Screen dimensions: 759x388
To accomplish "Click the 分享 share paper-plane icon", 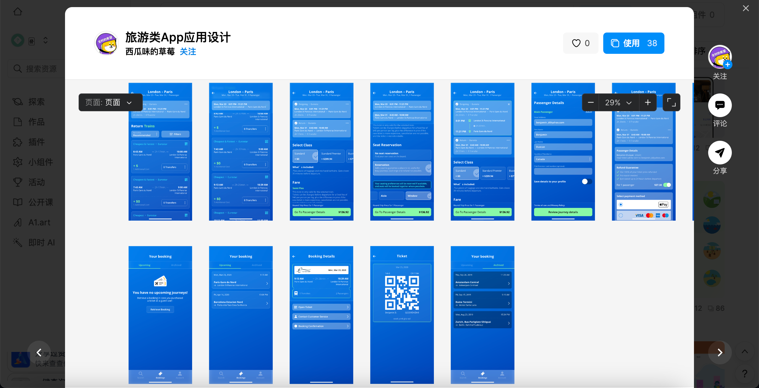I will (x=720, y=153).
